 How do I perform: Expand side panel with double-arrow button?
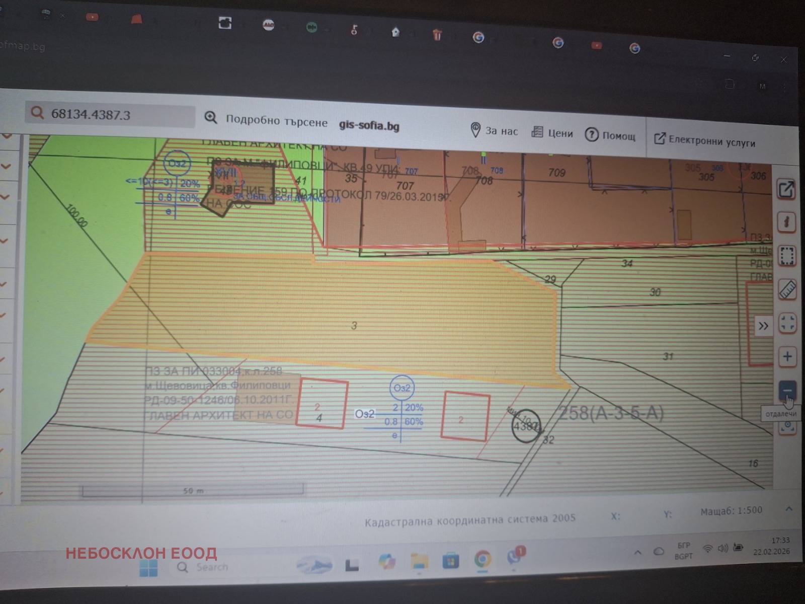[763, 326]
